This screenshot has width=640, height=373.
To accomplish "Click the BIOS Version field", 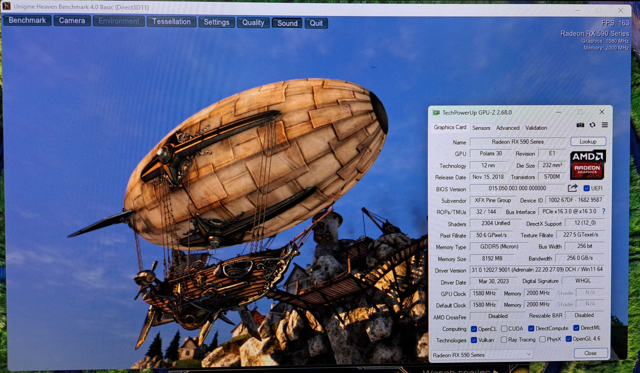I will coord(518,189).
